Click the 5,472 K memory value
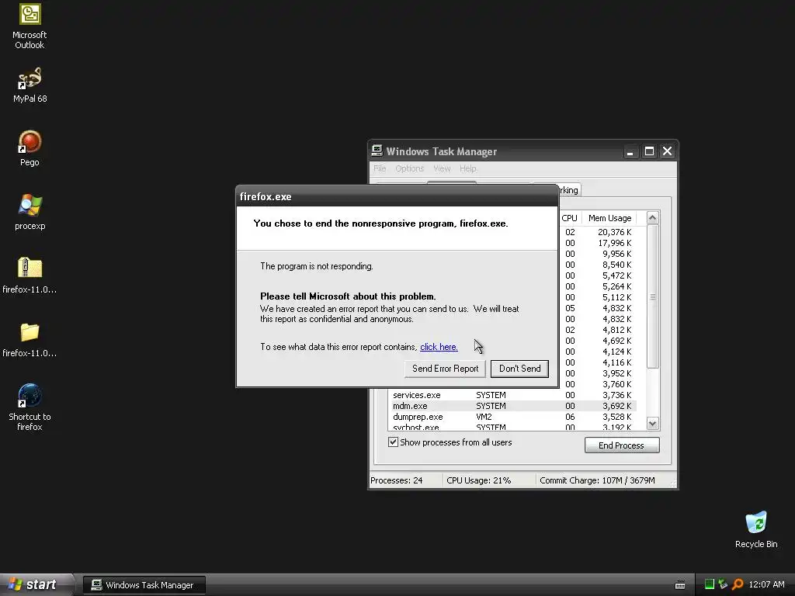The height and width of the screenshot is (596, 795). pyautogui.click(x=616, y=275)
